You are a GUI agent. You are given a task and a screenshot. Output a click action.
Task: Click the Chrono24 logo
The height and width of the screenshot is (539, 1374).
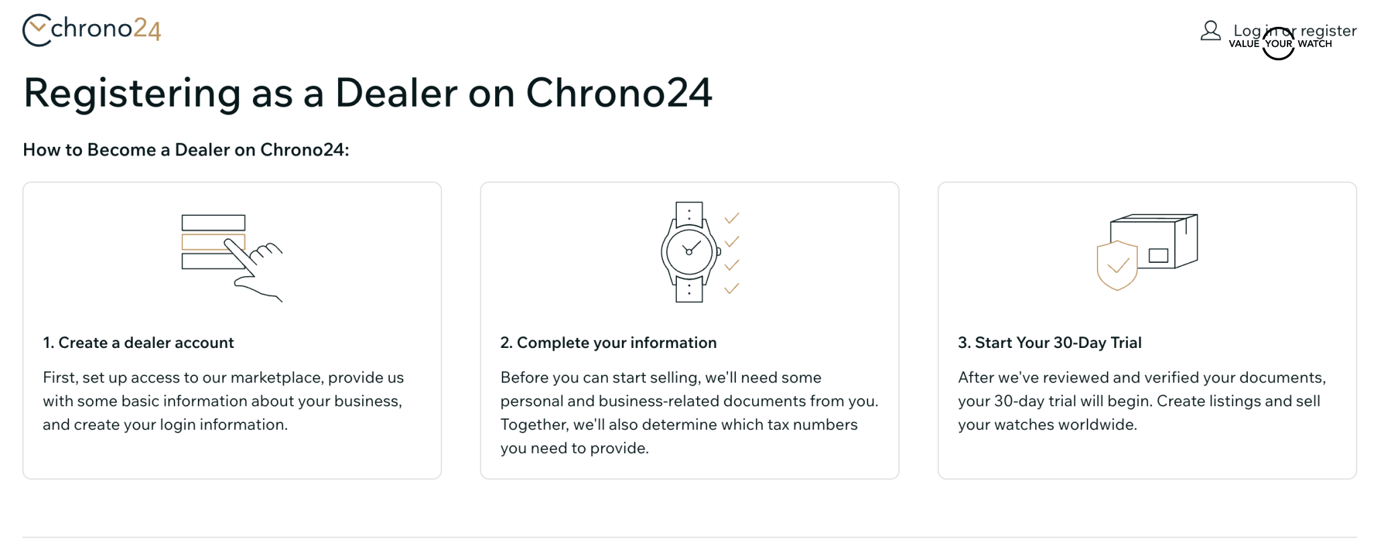(92, 29)
